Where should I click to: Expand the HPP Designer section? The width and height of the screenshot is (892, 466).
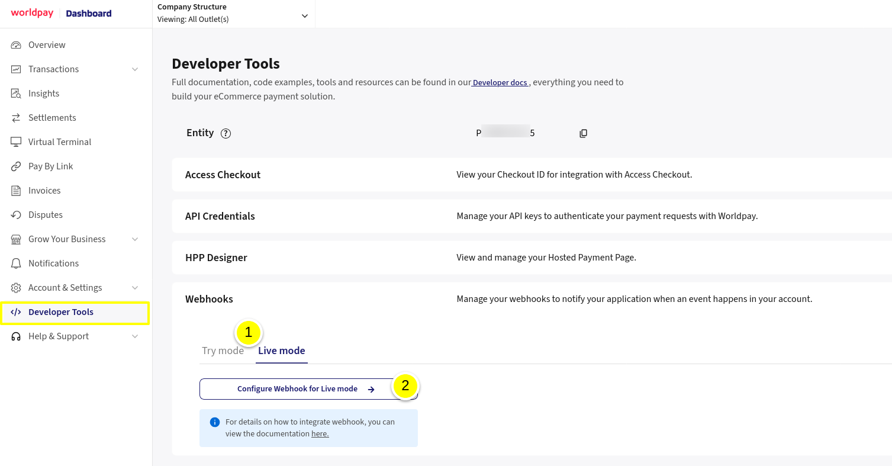(x=532, y=258)
